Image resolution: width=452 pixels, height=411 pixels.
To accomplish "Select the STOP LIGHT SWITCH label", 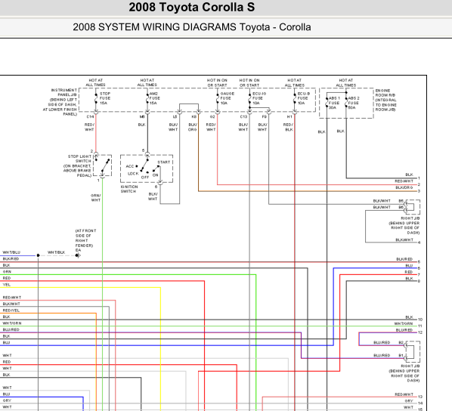I will (77, 165).
